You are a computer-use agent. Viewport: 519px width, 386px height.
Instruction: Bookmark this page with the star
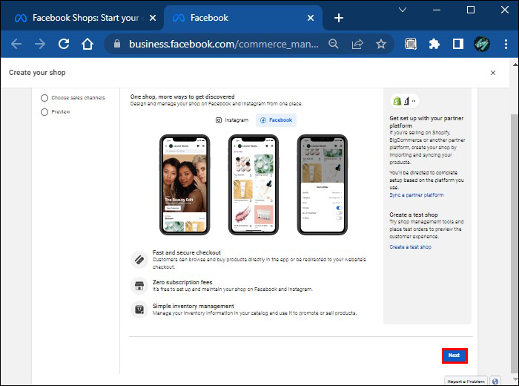[381, 44]
